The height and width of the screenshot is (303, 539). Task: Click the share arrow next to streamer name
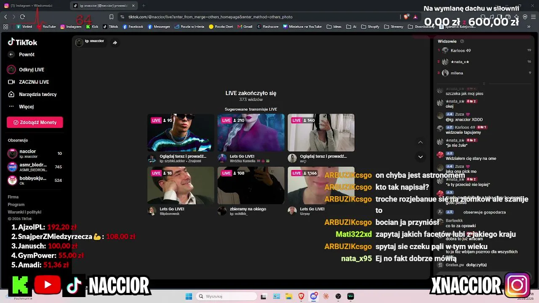(115, 43)
